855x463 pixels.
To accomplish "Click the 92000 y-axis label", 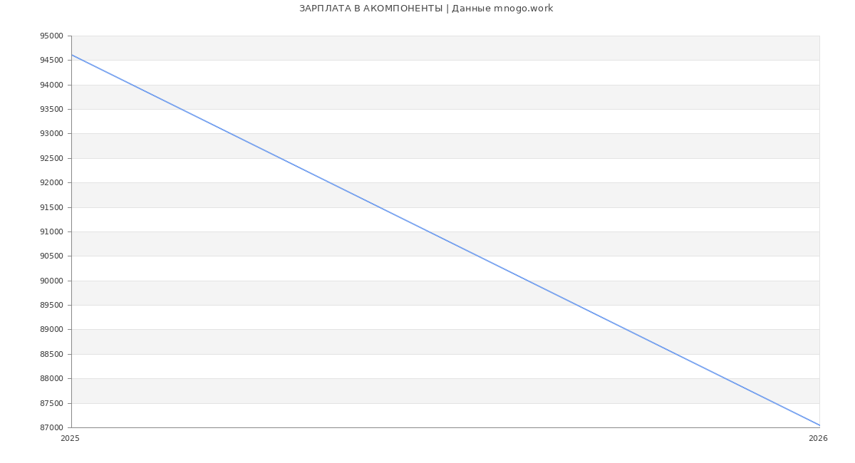I will tap(51, 183).
